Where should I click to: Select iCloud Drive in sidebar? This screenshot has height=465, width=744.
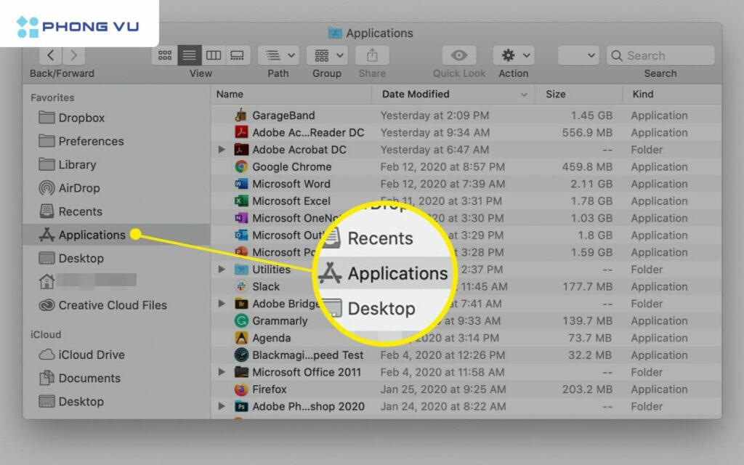[91, 355]
